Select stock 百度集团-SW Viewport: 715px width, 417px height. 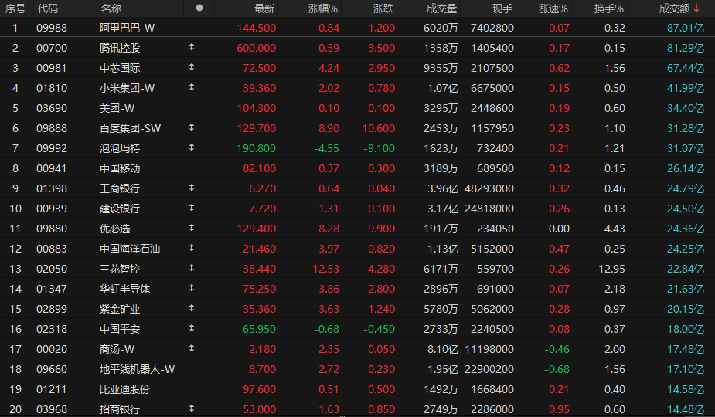(130, 128)
